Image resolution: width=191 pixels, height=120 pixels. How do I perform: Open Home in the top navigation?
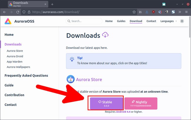point(109,21)
